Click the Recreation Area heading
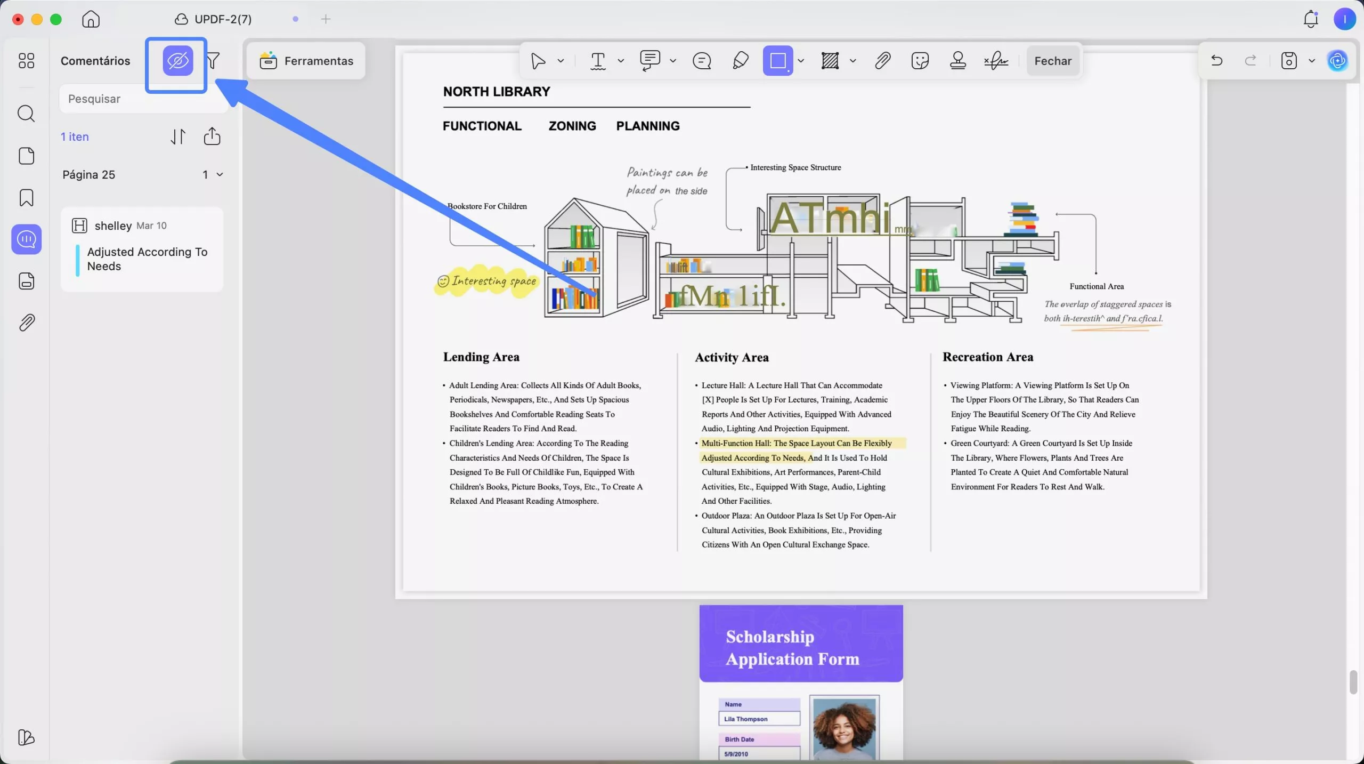This screenshot has width=1364, height=764. tap(988, 357)
